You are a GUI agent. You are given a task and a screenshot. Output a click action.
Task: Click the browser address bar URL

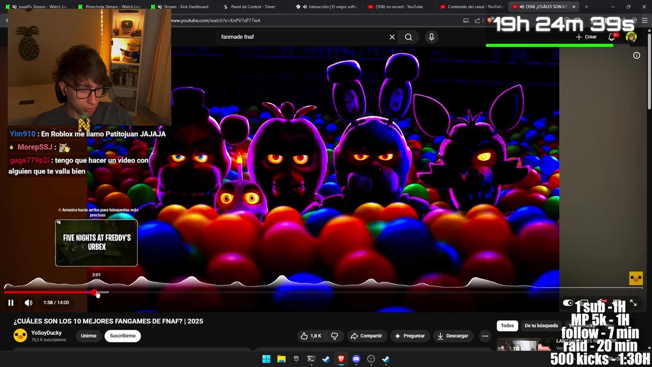(216, 20)
